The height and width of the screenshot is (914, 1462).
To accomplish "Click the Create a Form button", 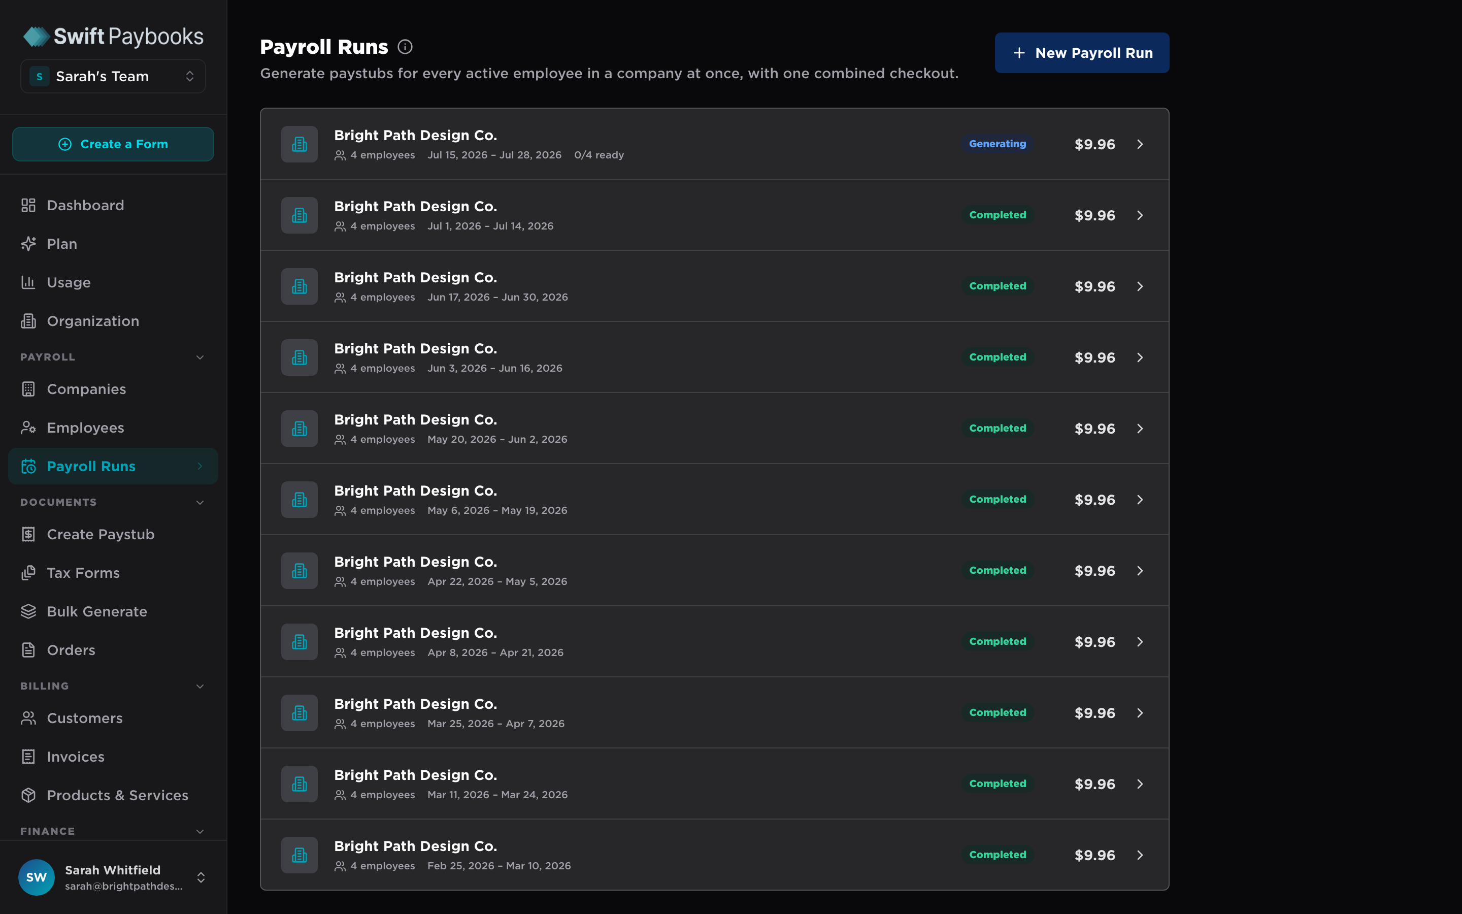I will (x=113, y=144).
